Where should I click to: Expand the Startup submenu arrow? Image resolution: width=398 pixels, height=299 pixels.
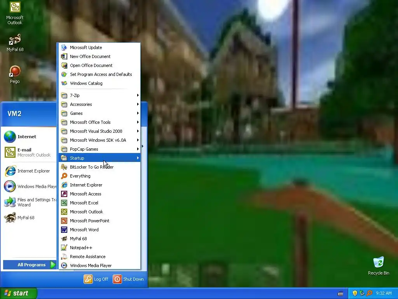click(x=138, y=158)
